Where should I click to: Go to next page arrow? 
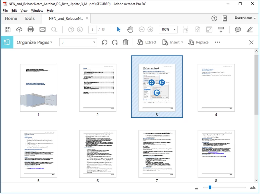click(x=80, y=29)
